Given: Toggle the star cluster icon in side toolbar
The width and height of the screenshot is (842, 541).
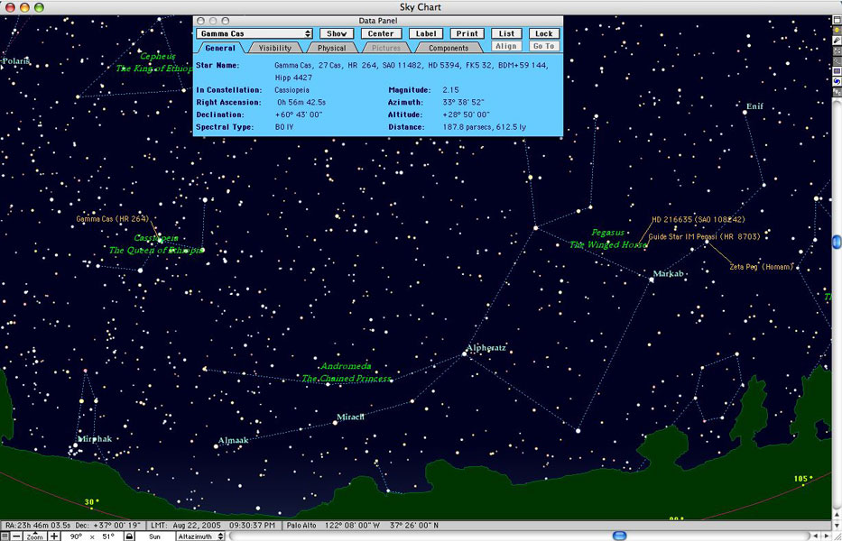Looking at the screenshot, I should click(x=837, y=50).
